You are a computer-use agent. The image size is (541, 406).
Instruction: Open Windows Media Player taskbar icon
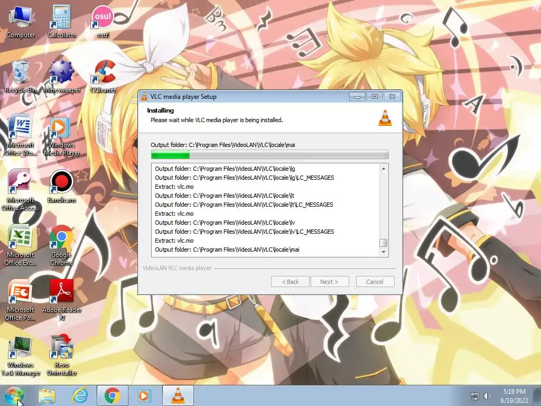145,396
